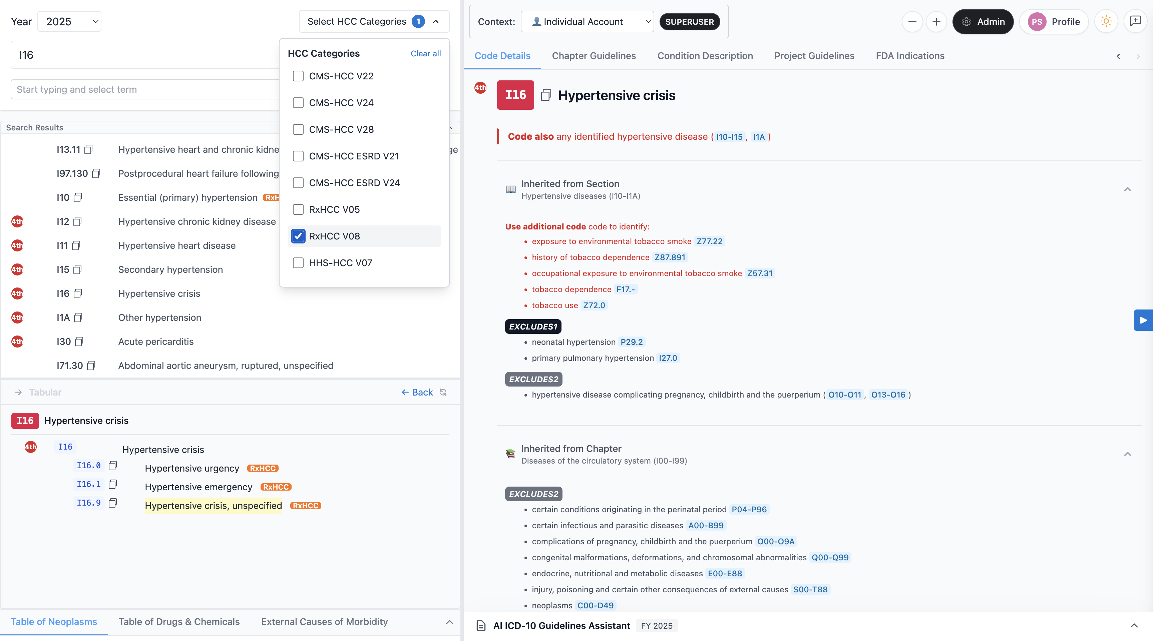Check the RxHCC V05 checkbox

pos(298,209)
